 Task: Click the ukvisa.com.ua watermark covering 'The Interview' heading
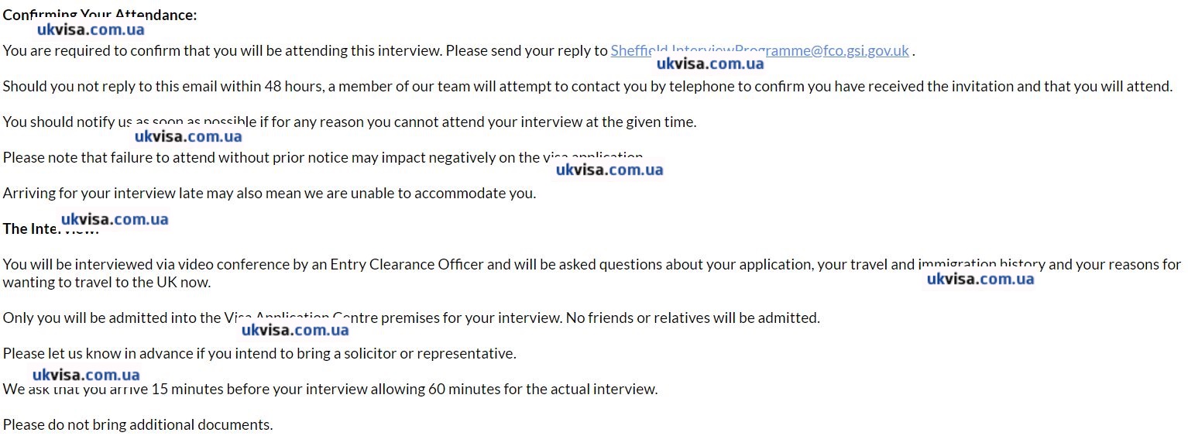(115, 219)
